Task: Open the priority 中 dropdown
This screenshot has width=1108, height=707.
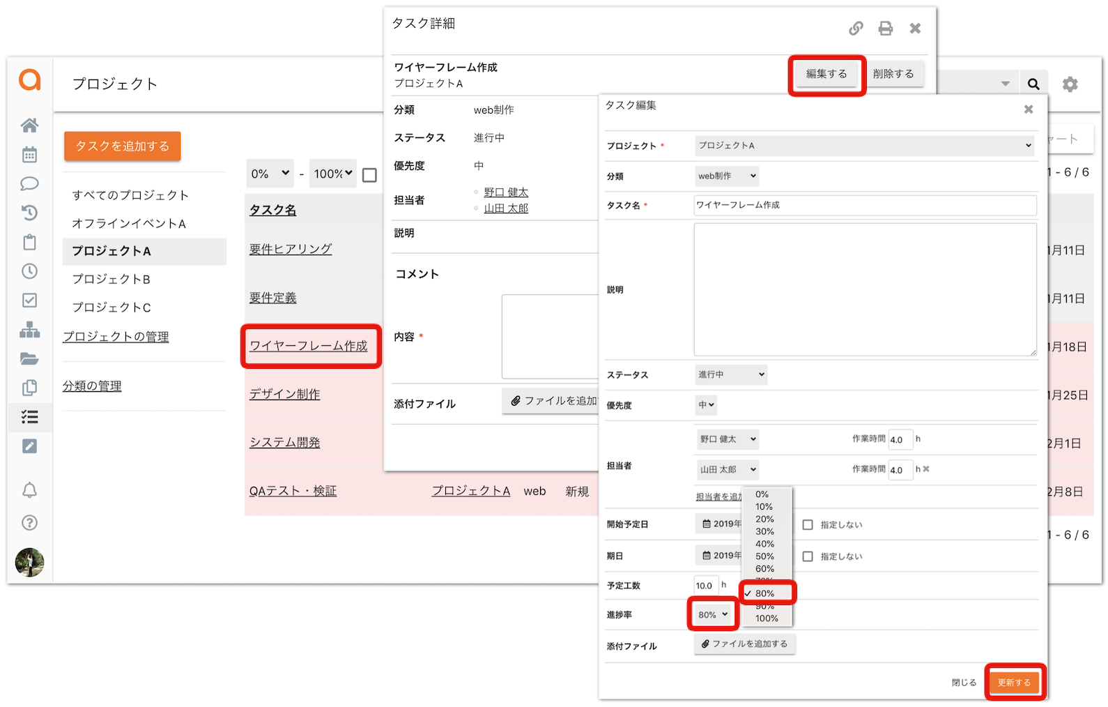Action: [706, 404]
